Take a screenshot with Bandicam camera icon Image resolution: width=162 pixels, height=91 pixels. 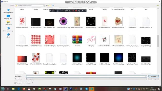[79, 11]
